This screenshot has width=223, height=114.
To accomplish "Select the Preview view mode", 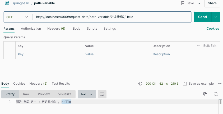I will point(44,94).
